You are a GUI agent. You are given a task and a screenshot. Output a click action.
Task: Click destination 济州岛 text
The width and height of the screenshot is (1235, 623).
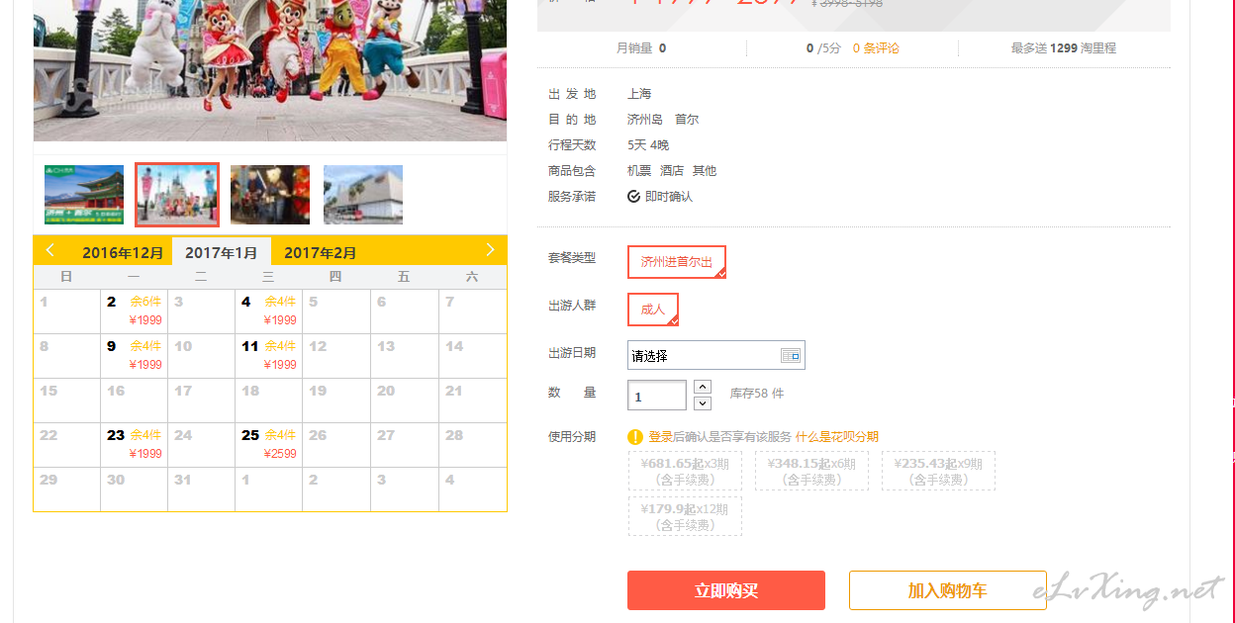[x=645, y=120]
